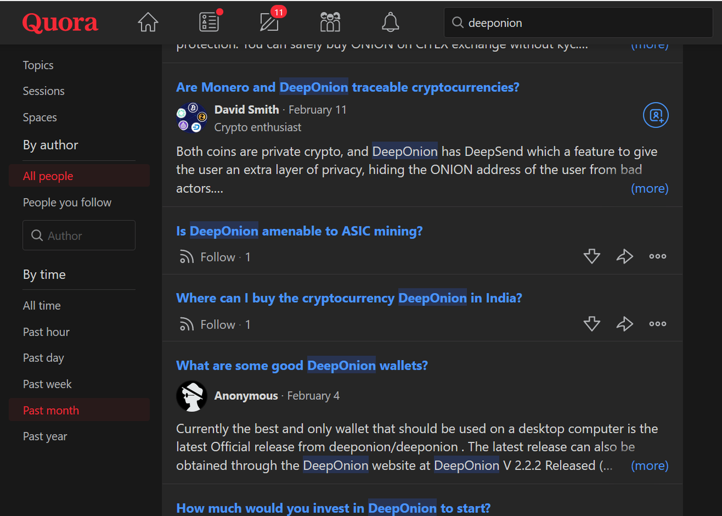
Task: Expand David Smith's answer with (more)
Action: (x=649, y=188)
